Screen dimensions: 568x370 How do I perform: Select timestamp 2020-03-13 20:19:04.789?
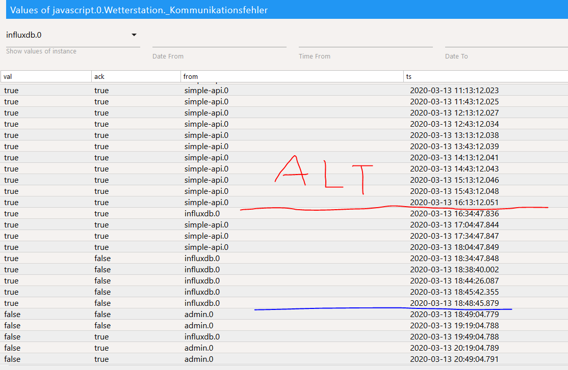click(x=454, y=348)
